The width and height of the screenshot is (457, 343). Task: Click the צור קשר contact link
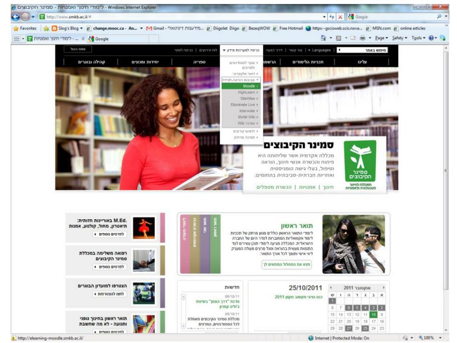[x=295, y=50]
